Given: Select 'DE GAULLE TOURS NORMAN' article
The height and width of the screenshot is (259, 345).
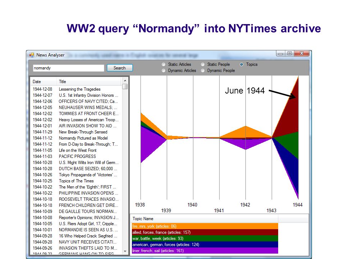Looking at the screenshot, I should click(x=76, y=212).
